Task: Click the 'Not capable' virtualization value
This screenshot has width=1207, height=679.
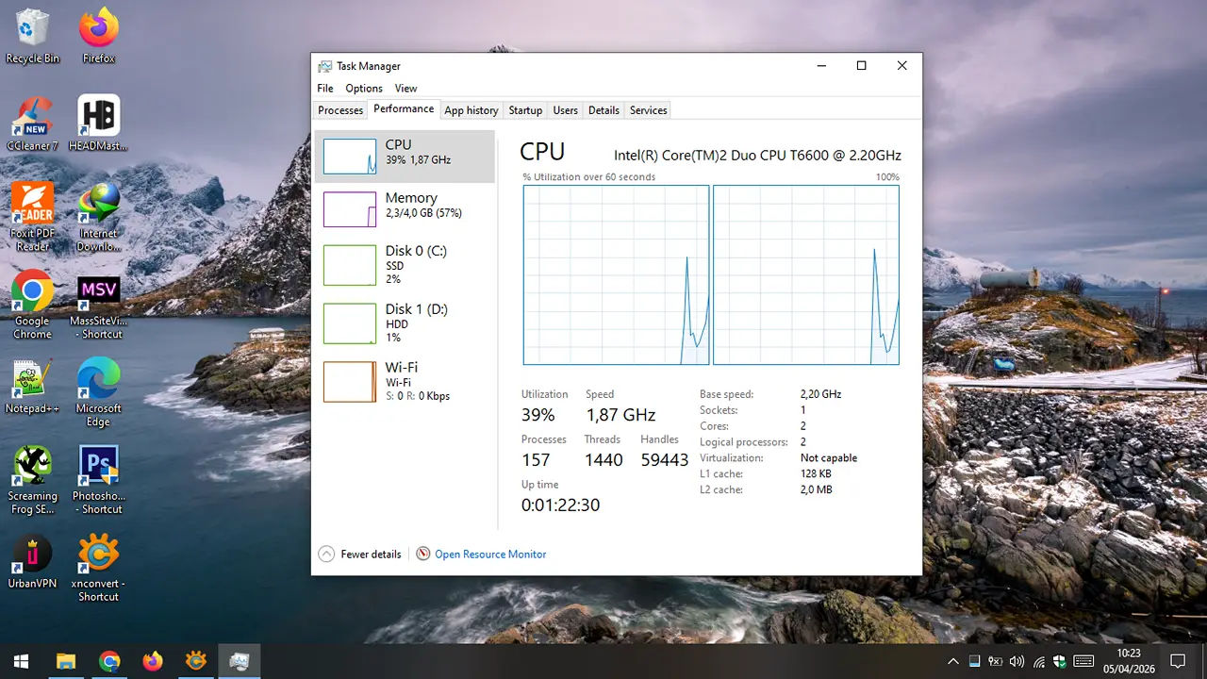Action: point(829,458)
